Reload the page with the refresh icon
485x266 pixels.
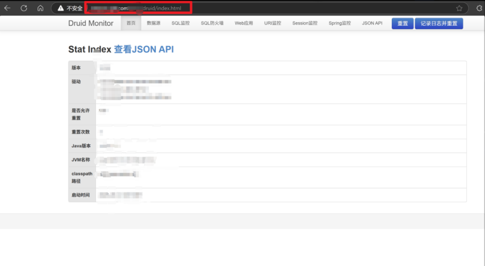point(24,8)
